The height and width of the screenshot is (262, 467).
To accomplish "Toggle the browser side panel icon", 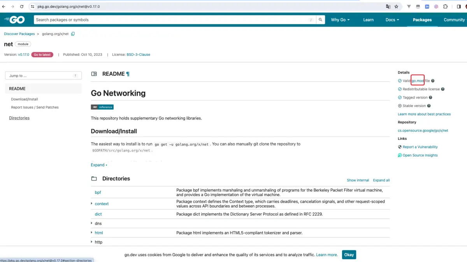I will click(x=458, y=7).
